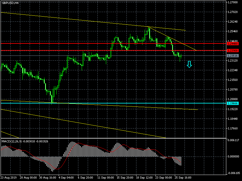Click the 1.20780 price scale value
242x181 pixels.
coord(233,90)
